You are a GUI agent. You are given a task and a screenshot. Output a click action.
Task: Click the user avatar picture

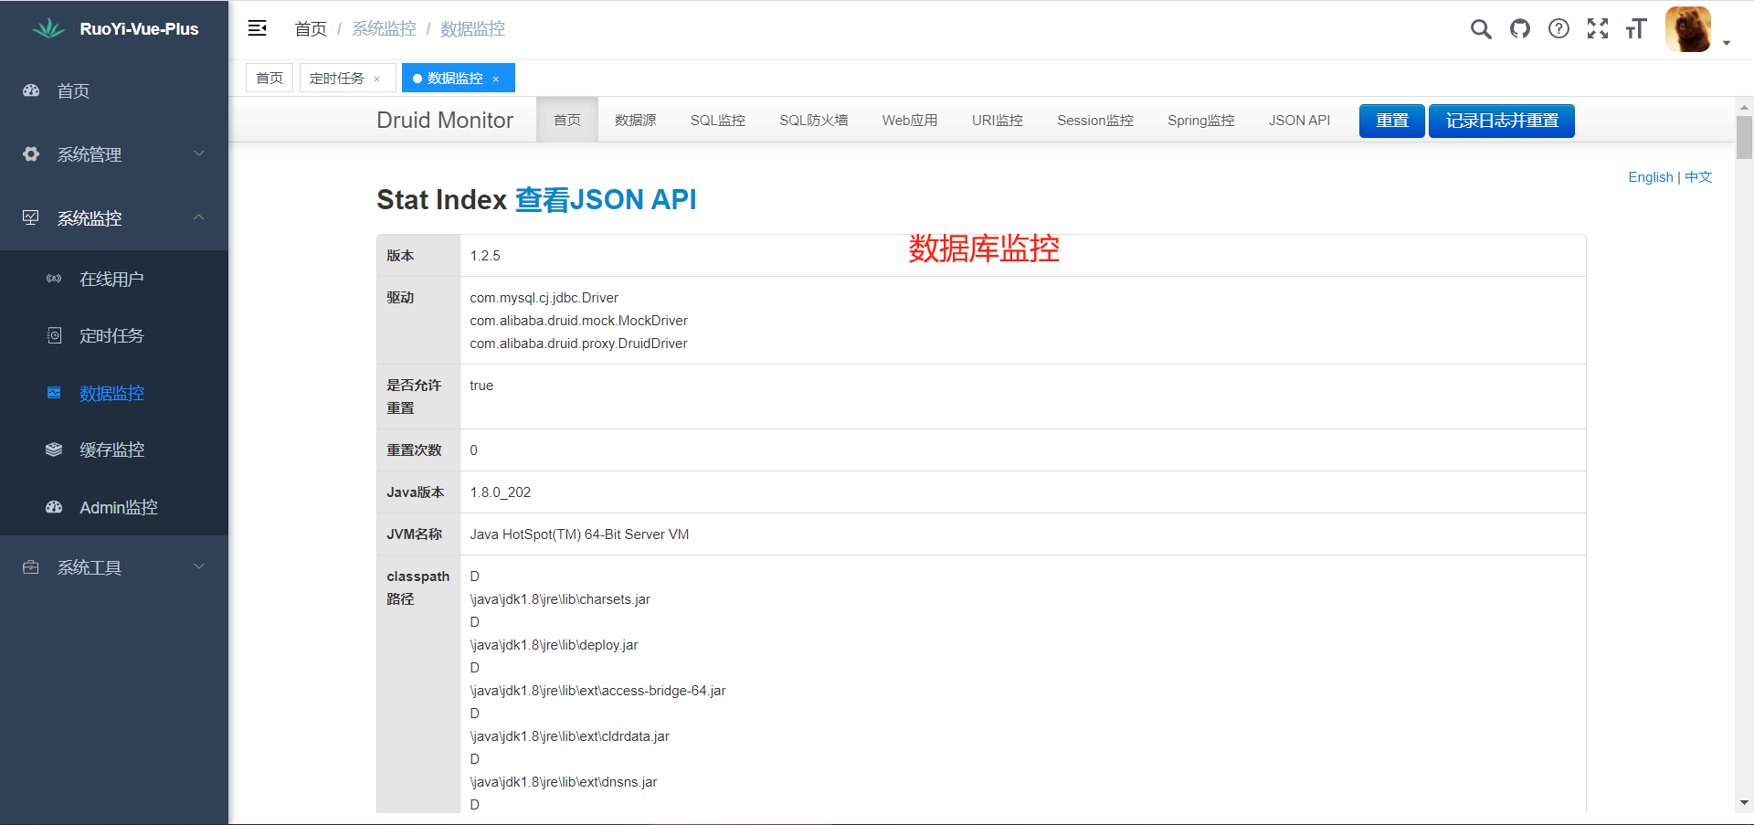(1688, 29)
